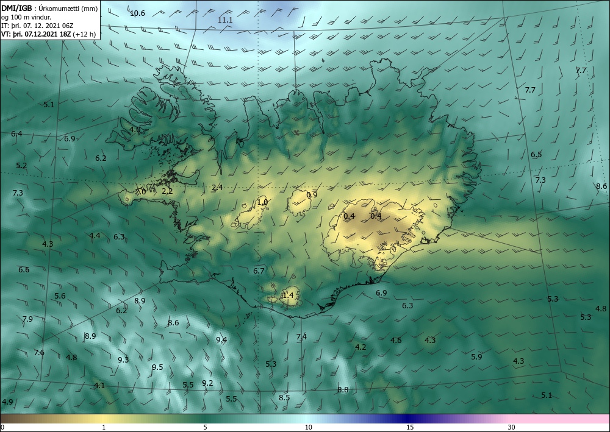Click the 5.2 value on the map
The height and width of the screenshot is (432, 610).
coord(21,165)
